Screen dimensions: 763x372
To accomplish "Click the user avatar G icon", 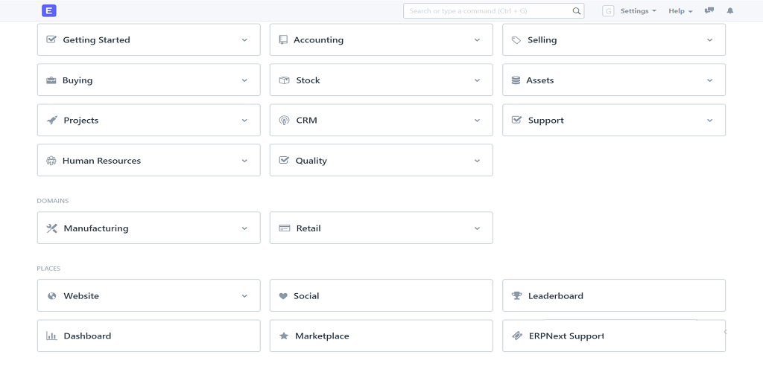I will coord(608,10).
